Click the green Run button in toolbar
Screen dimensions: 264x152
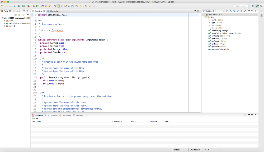pos(23,6)
